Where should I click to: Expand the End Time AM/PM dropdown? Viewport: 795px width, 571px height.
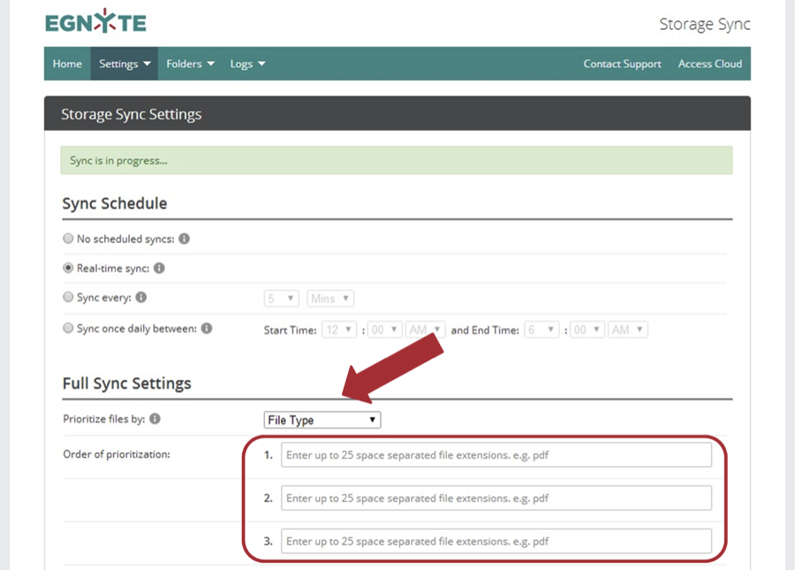(628, 330)
